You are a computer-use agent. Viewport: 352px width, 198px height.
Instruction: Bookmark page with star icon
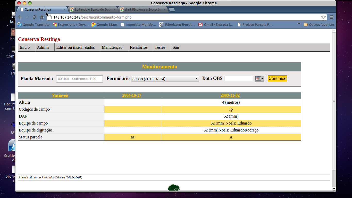[x=323, y=17]
